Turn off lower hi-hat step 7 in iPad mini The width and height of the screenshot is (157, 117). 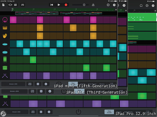coord(53,52)
